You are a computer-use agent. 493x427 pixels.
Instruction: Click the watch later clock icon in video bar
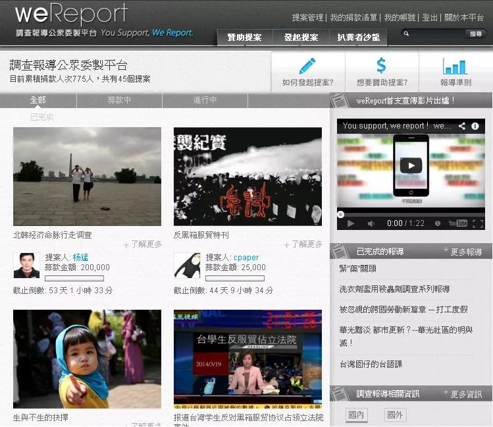437,223
